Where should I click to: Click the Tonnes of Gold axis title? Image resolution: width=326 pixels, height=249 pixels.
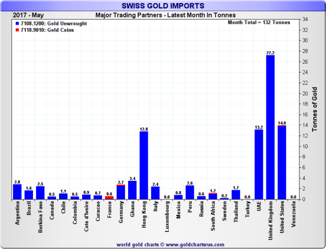(x=315, y=109)
